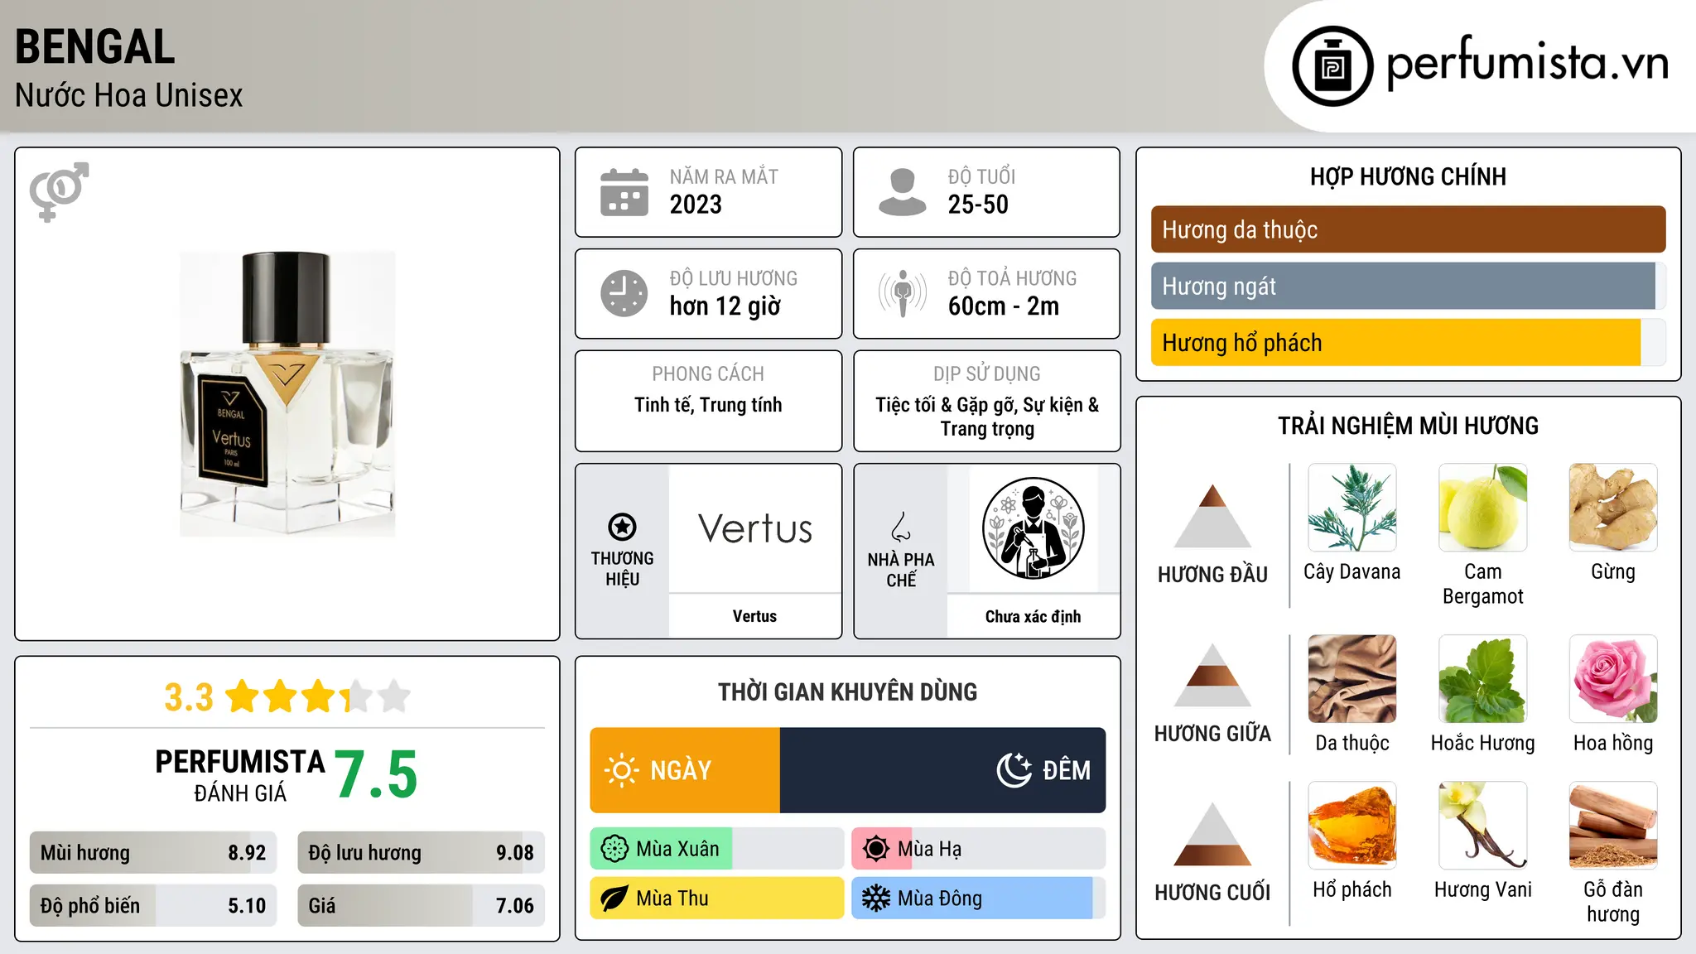
Task: Open the Hương Vani vanilla note image
Action: click(x=1483, y=826)
